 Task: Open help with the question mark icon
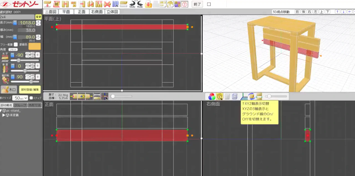tap(185, 4)
